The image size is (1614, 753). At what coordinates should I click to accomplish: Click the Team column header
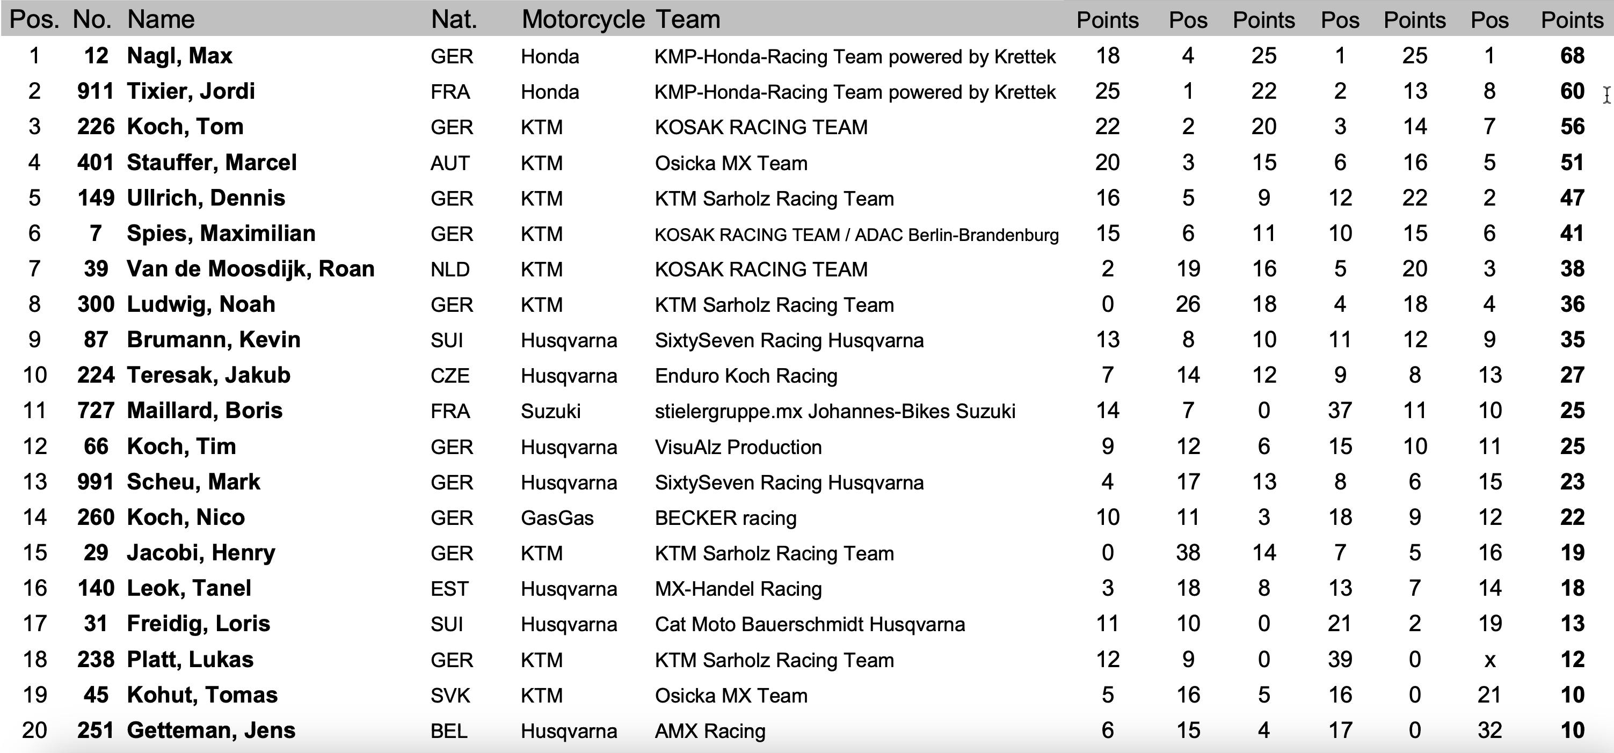687,19
